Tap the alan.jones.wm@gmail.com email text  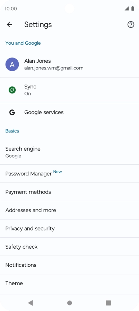pyautogui.click(x=54, y=68)
